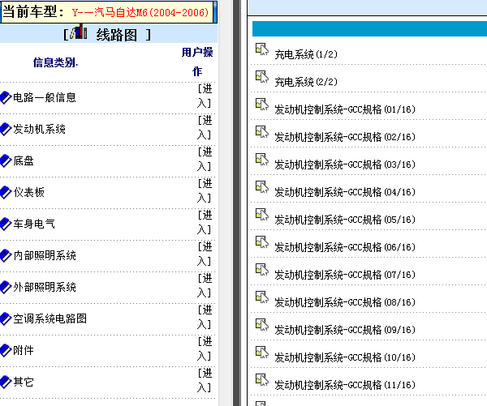Click [进入] for 其它
Screen dimensions: 487x406
205,381
